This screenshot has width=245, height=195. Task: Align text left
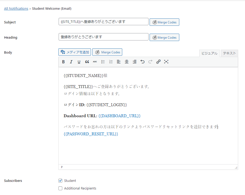(119, 62)
